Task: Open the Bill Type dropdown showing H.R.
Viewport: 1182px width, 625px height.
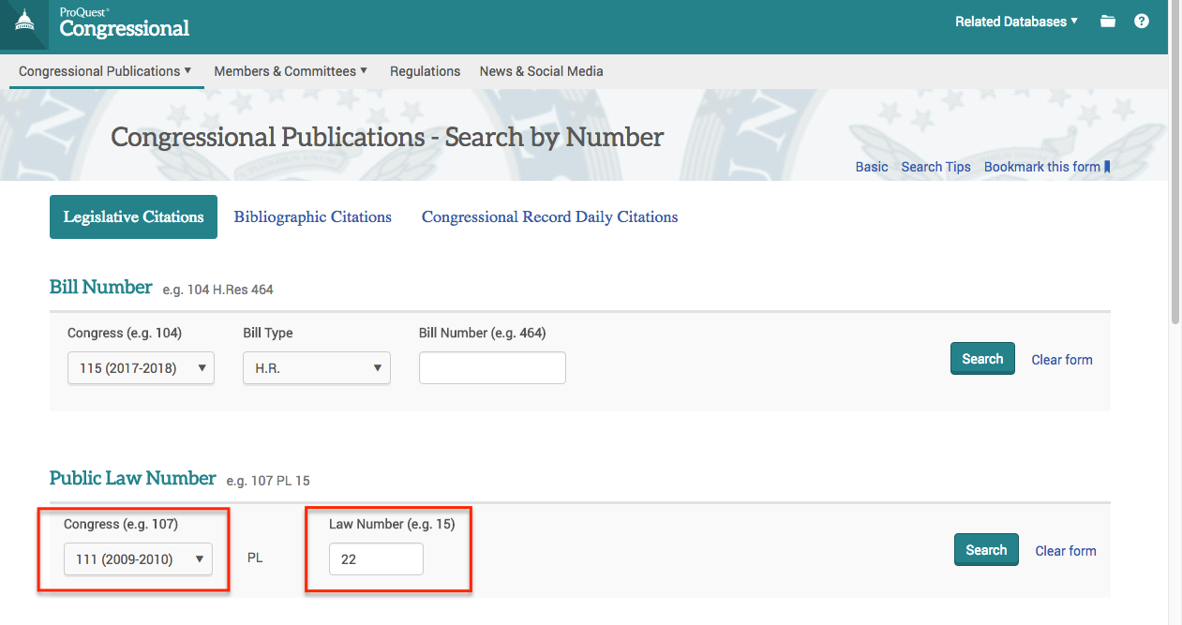Action: click(x=317, y=368)
